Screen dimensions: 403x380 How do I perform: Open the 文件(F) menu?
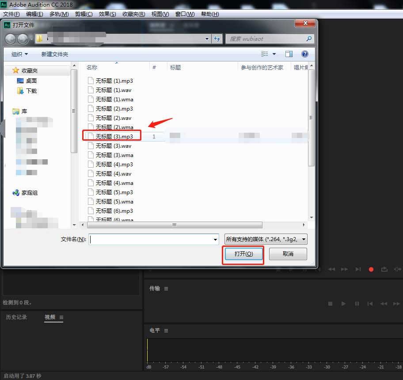point(11,14)
